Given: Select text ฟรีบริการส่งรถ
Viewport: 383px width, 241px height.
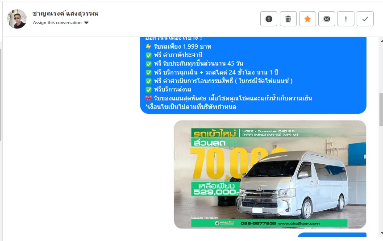Looking at the screenshot, I should (x=173, y=89).
